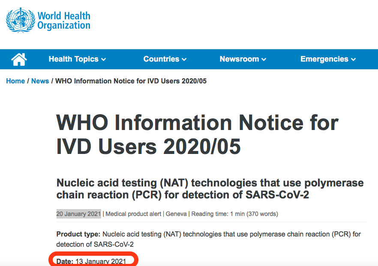Select the highlighted publication date 20 January 2021
378x266 pixels.
78,214
